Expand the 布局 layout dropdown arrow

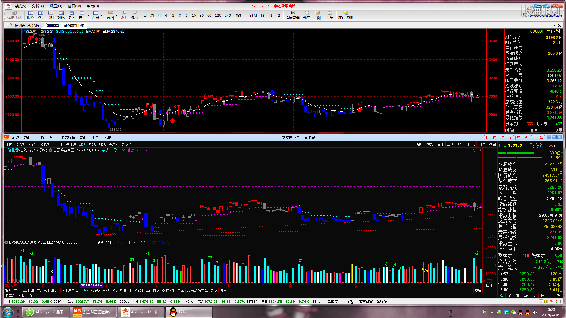pos(102,15)
